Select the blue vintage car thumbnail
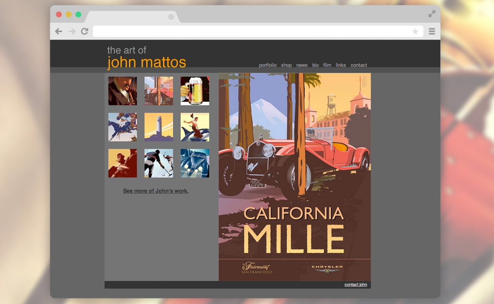Image resolution: width=494 pixels, height=304 pixels. 195,163
